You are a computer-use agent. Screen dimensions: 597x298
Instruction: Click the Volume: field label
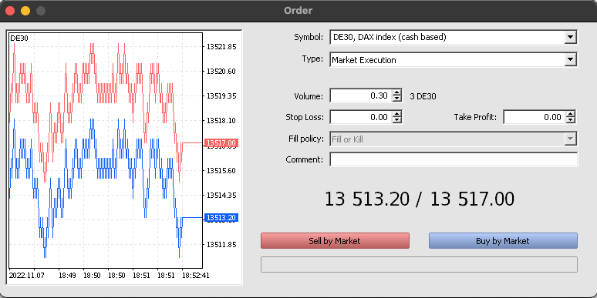click(309, 96)
